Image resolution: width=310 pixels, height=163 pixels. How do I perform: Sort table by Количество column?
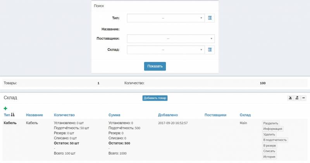[64, 115]
